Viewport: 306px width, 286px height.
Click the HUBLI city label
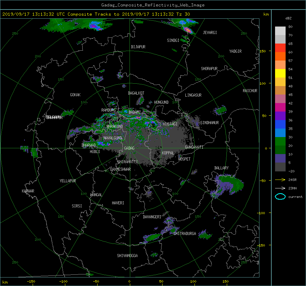click(95, 152)
